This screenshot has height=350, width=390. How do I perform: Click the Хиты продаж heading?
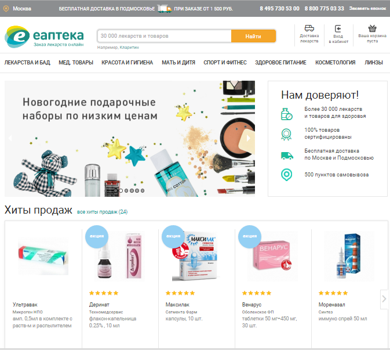point(38,210)
